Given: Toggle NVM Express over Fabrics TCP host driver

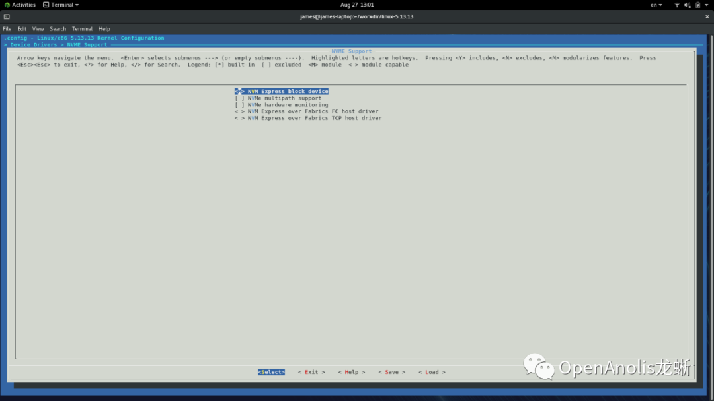Looking at the screenshot, I should (308, 118).
